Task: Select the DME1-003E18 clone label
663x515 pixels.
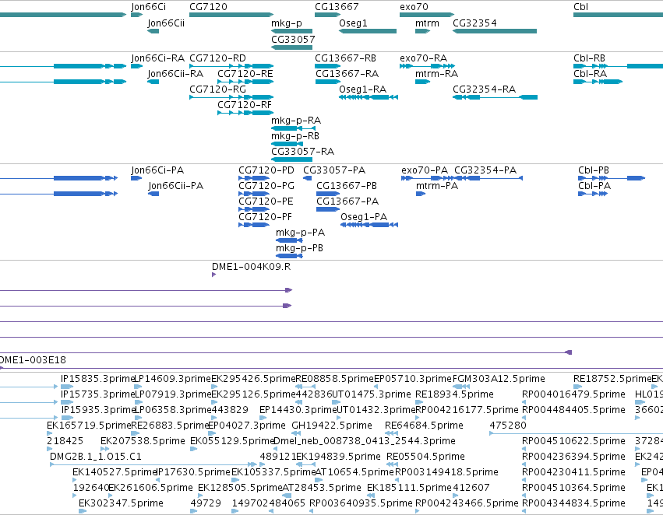Action: pos(33,360)
